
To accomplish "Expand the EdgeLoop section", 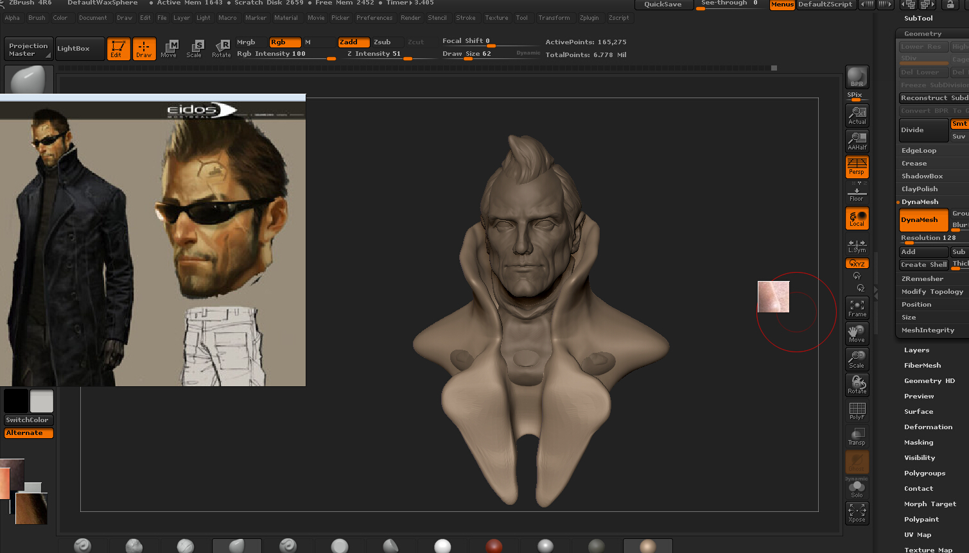I will [919, 151].
